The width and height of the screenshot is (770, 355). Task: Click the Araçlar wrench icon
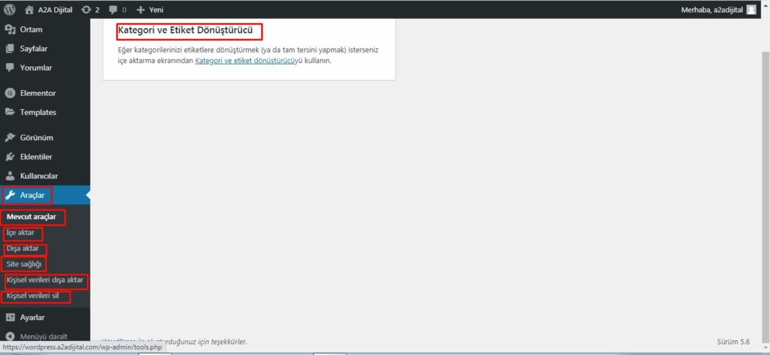tap(10, 195)
